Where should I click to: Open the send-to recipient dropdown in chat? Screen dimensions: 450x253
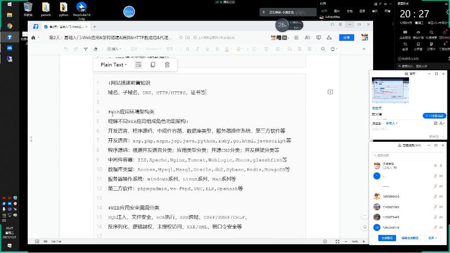(392, 123)
